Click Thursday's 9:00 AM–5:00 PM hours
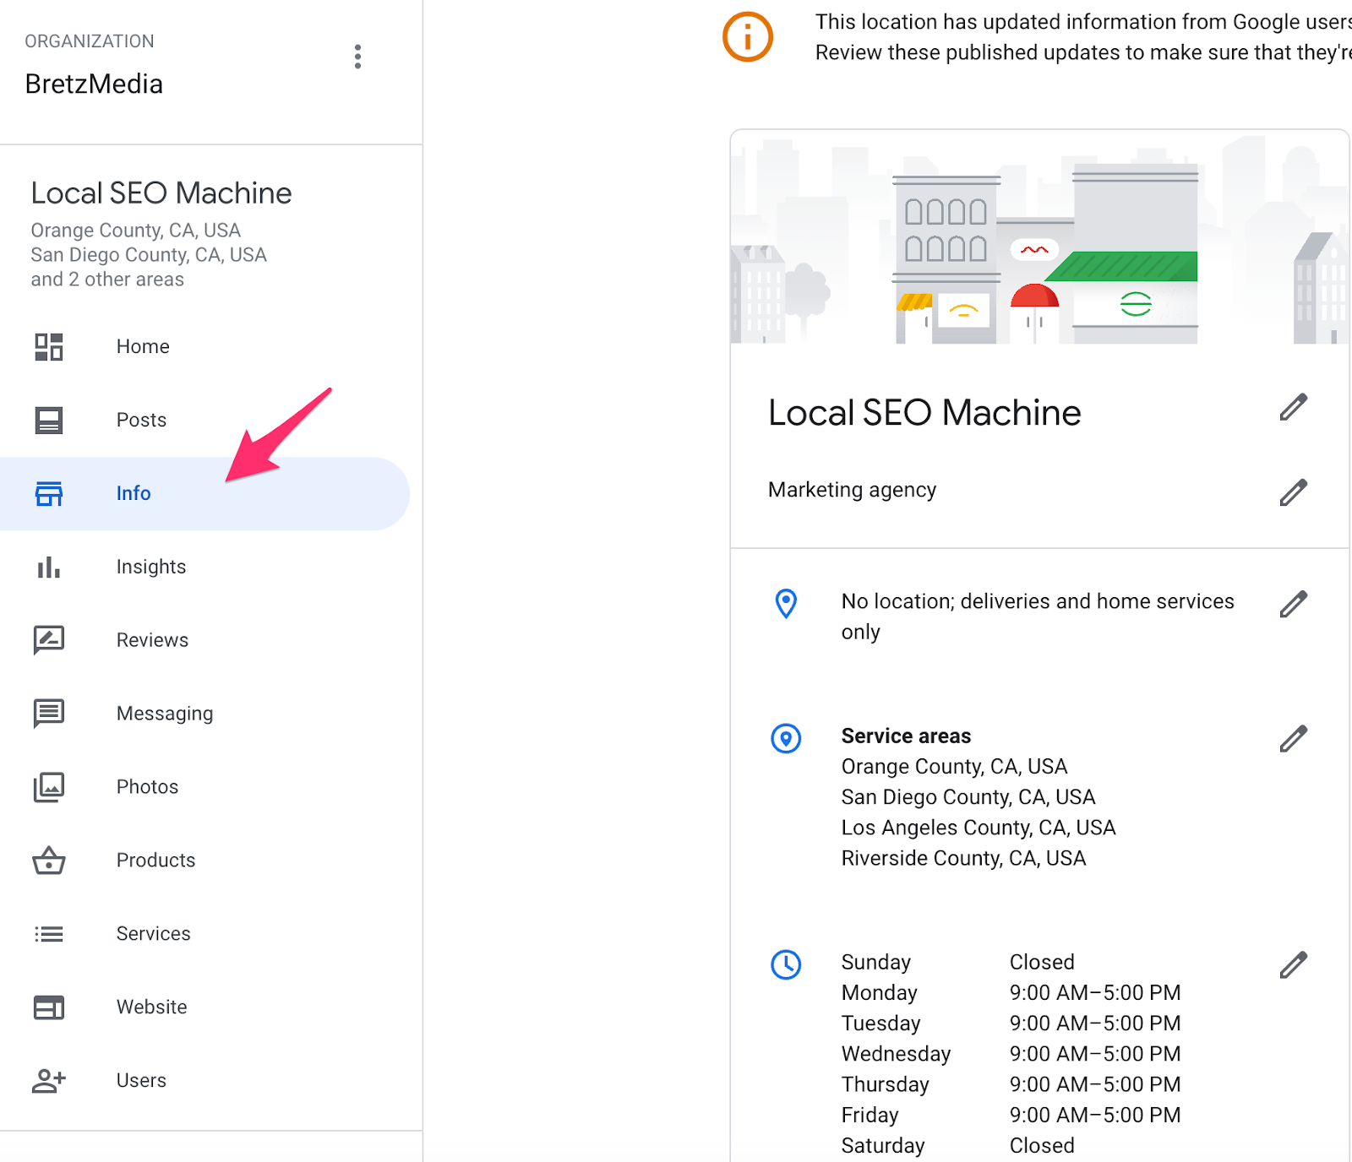 click(x=1095, y=1084)
